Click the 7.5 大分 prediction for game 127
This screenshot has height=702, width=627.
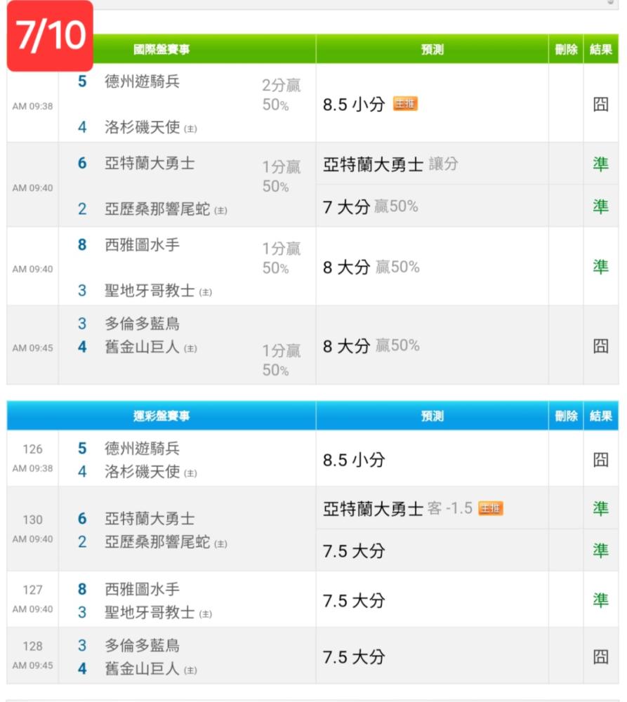tap(354, 601)
